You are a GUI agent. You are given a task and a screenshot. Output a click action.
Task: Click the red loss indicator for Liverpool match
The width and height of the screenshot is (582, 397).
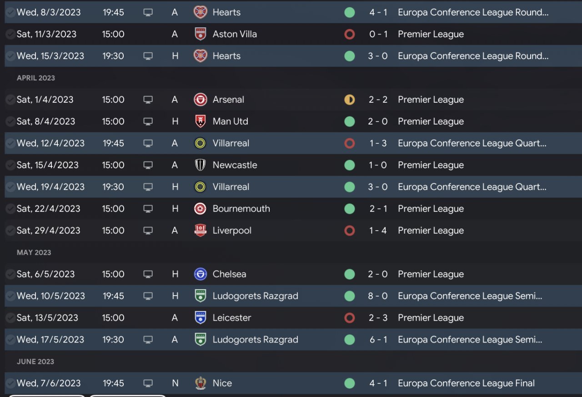point(349,231)
